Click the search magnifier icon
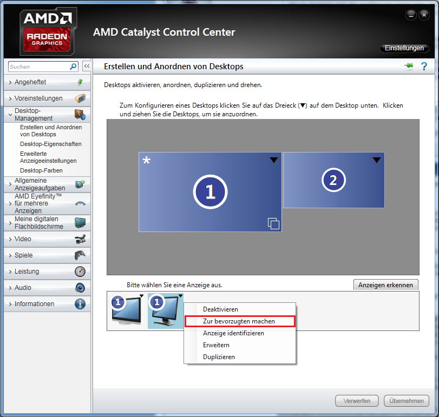The height and width of the screenshot is (417, 439). pos(73,67)
